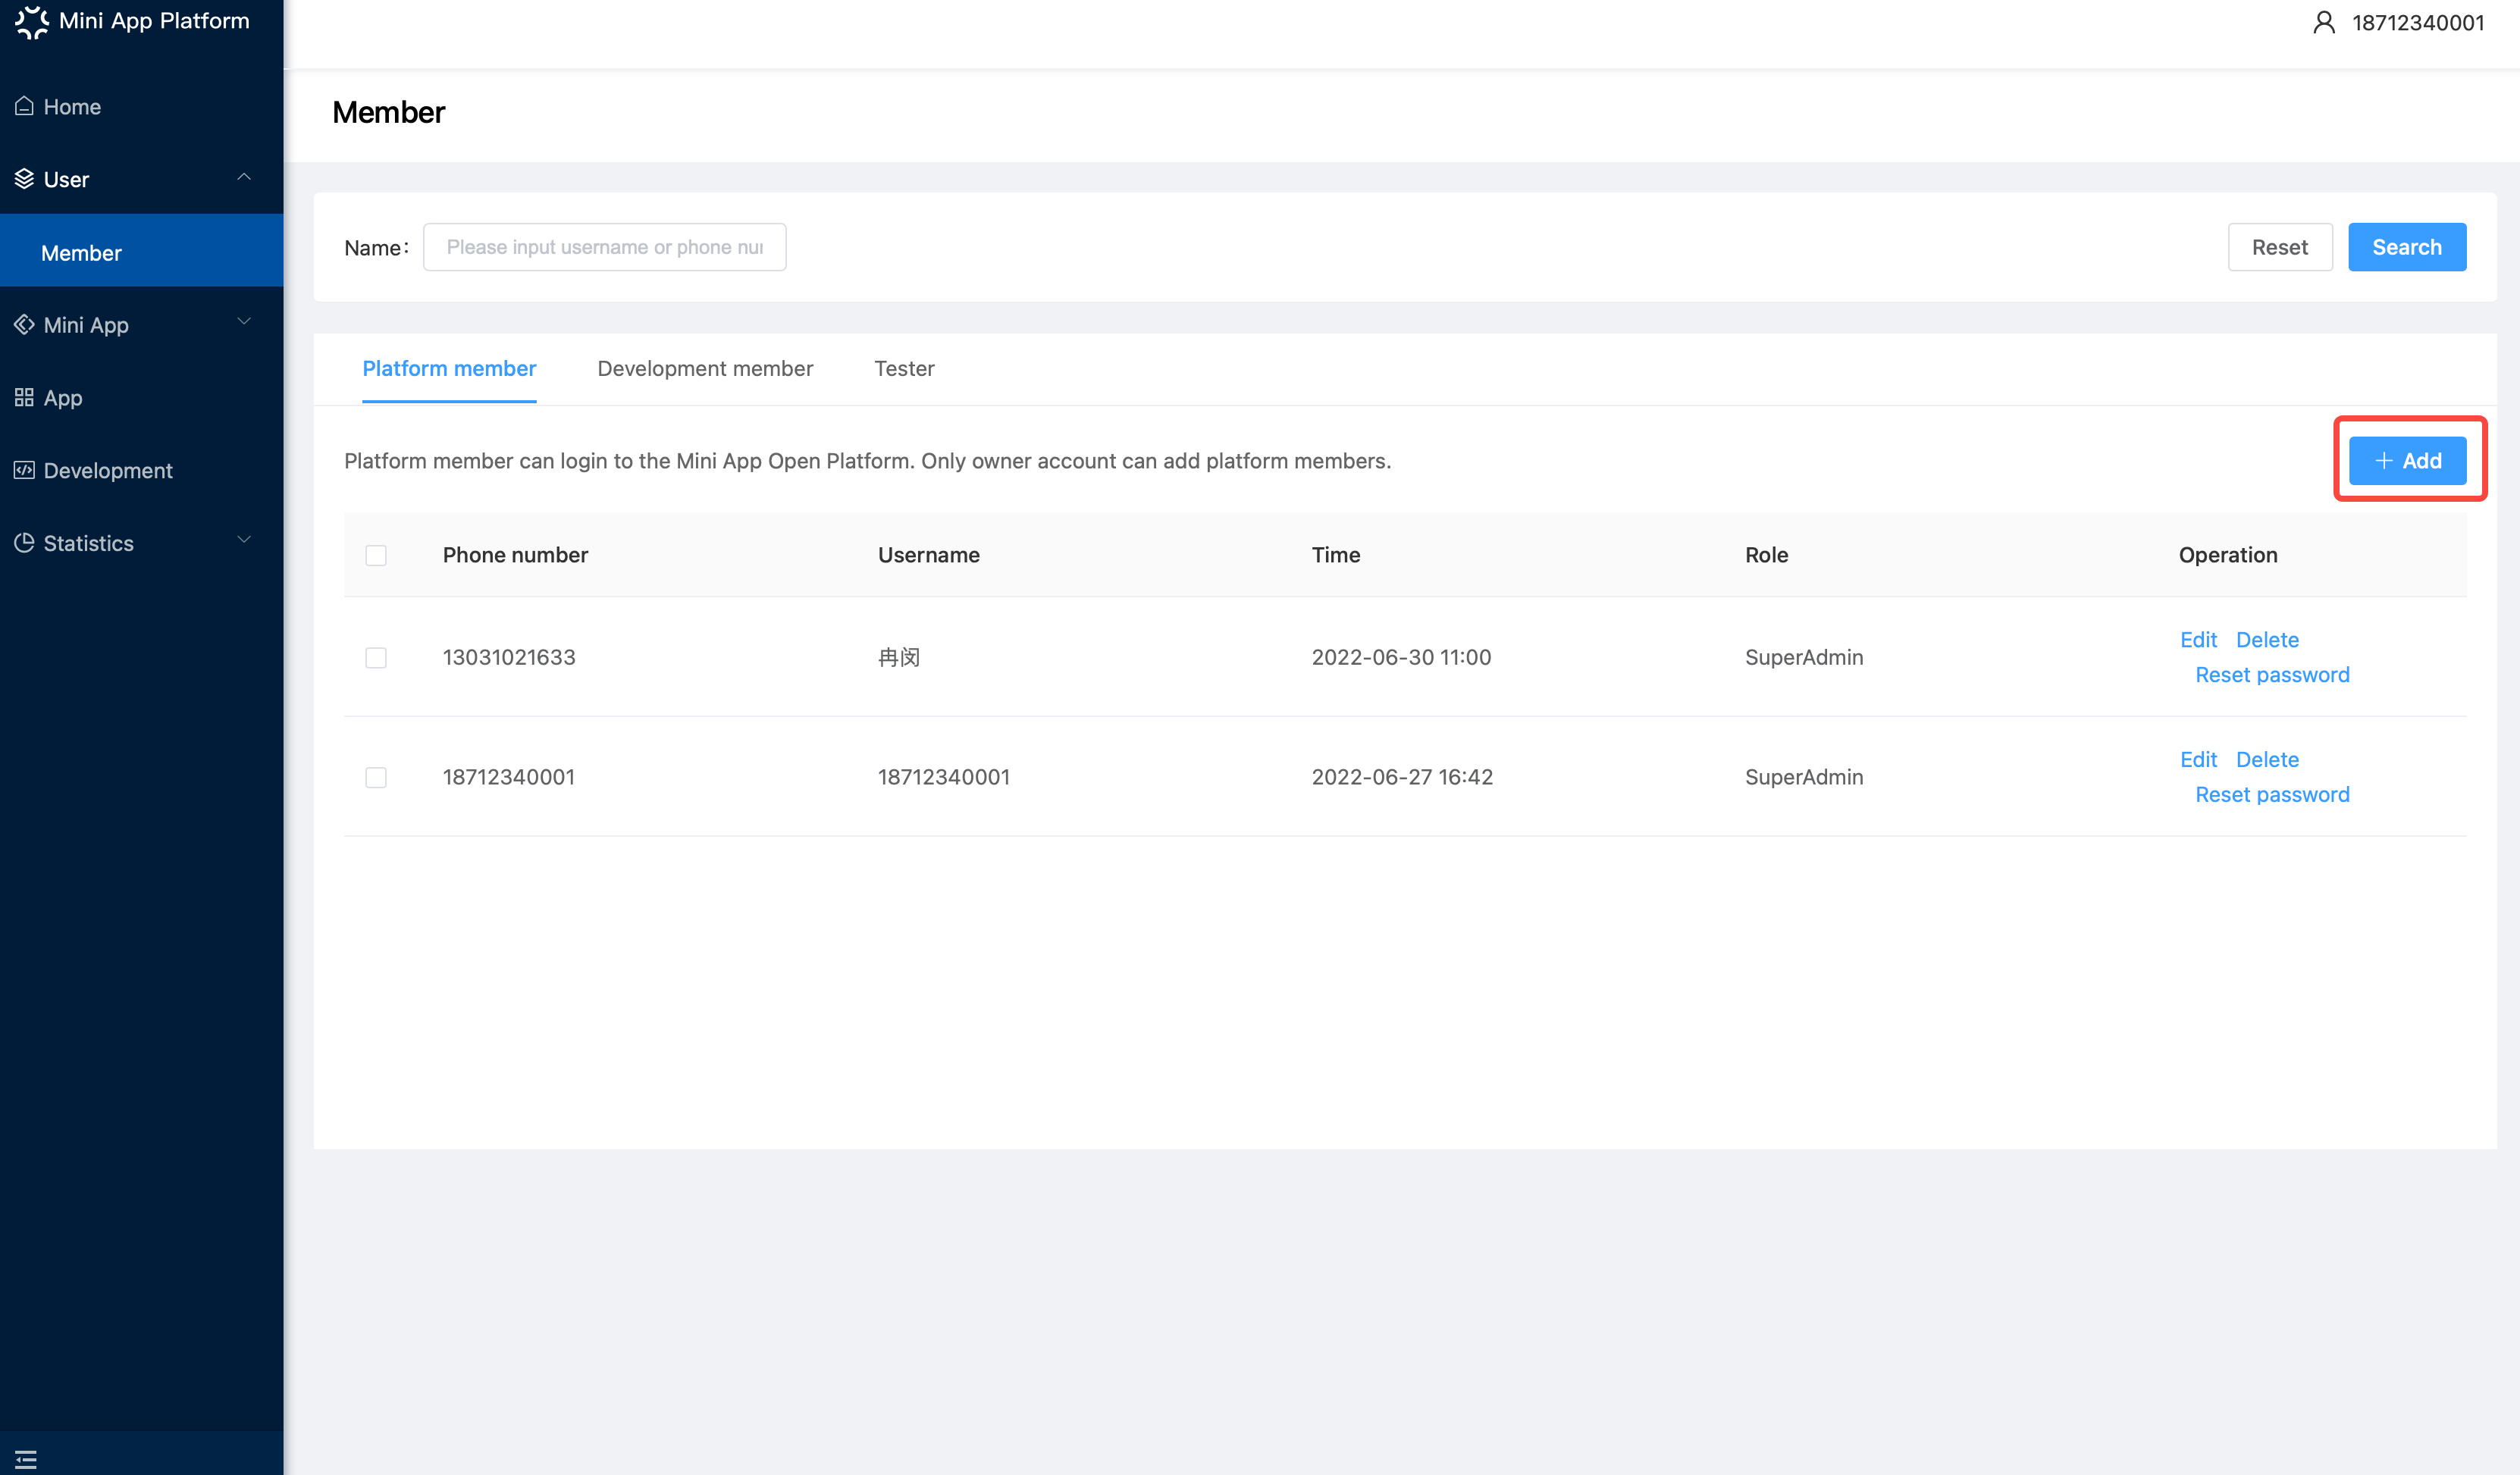Switch to the Development member tab
Screen dimensions: 2520x1475
point(705,368)
